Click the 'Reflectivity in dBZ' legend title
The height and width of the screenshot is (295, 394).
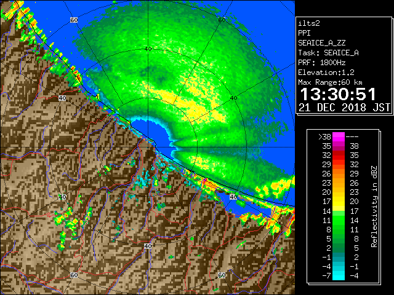pos(374,206)
